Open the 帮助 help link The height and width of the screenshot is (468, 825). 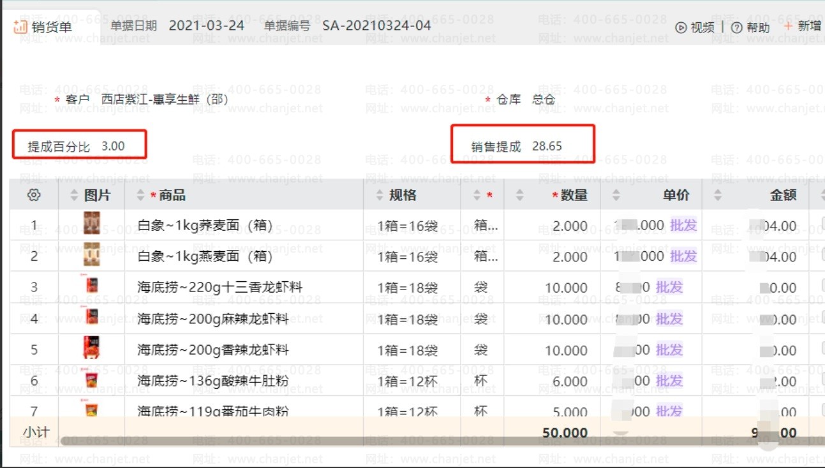coord(750,27)
